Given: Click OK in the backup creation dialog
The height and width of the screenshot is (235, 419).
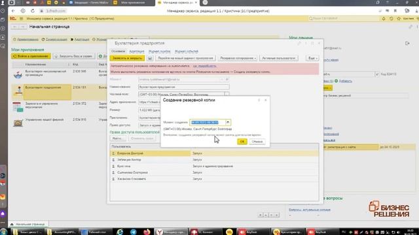Looking at the screenshot, I should pyautogui.click(x=242, y=142).
